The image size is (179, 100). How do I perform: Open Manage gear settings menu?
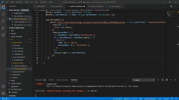[3, 93]
